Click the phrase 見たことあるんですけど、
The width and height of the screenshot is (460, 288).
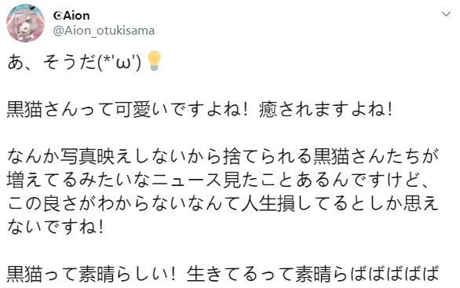(x=325, y=180)
